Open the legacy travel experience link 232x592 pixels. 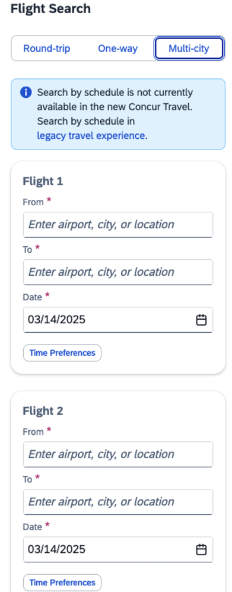pos(91,135)
